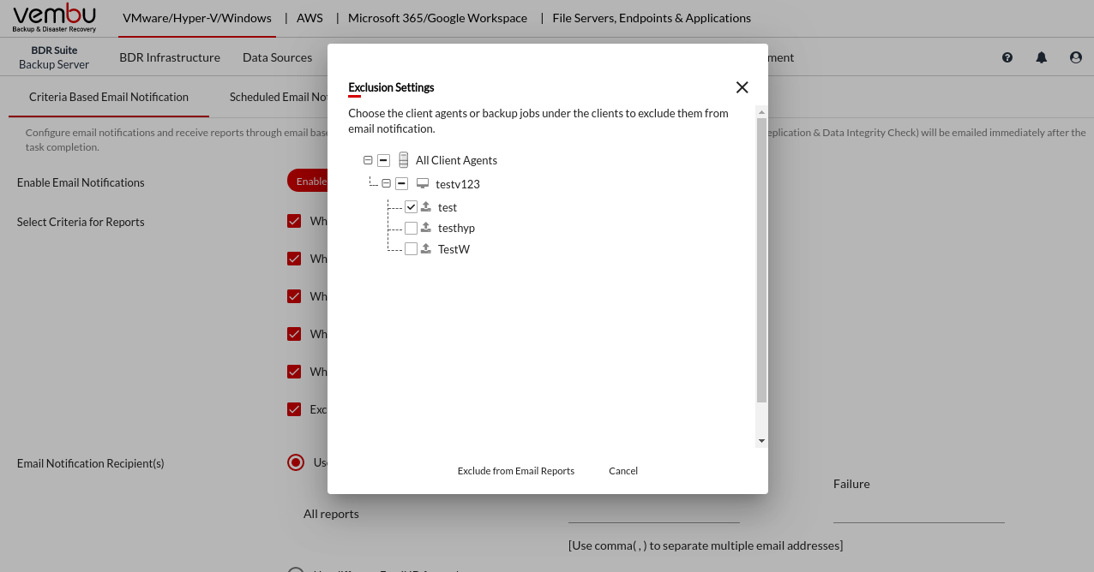This screenshot has height=572, width=1094.
Task: Check the testhyp backup job checkbox
Action: (x=412, y=228)
